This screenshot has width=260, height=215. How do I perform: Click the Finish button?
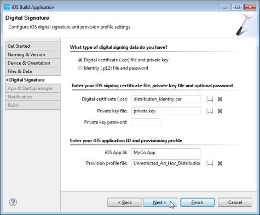click(198, 202)
